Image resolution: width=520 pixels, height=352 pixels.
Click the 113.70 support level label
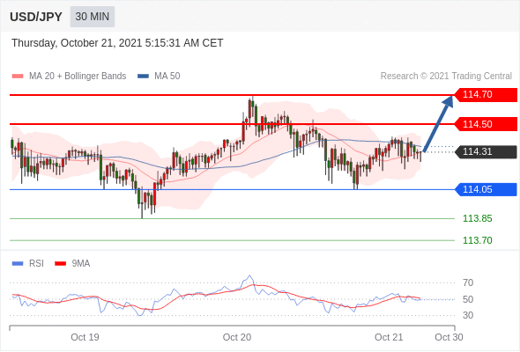(x=477, y=240)
